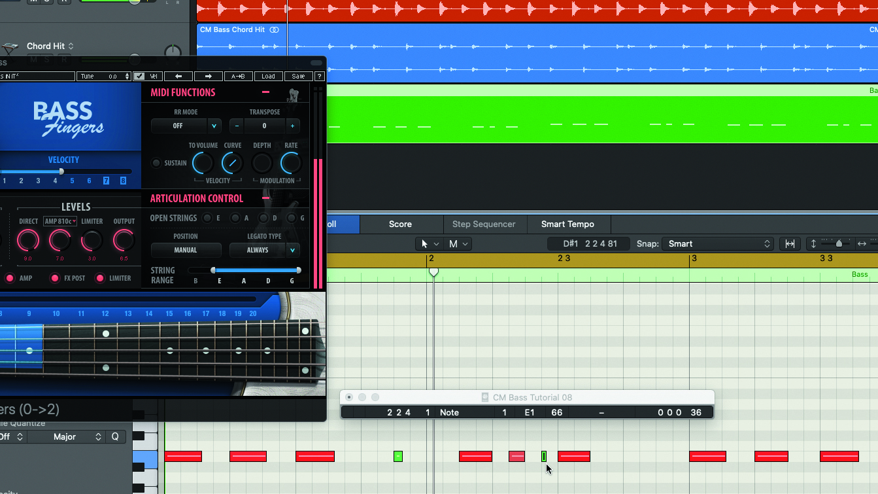878x494 pixels.
Task: Click the Output level knob
Action: click(124, 241)
